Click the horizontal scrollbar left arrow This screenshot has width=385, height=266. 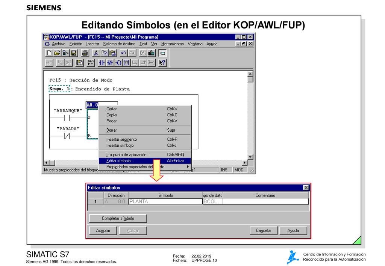point(47,162)
